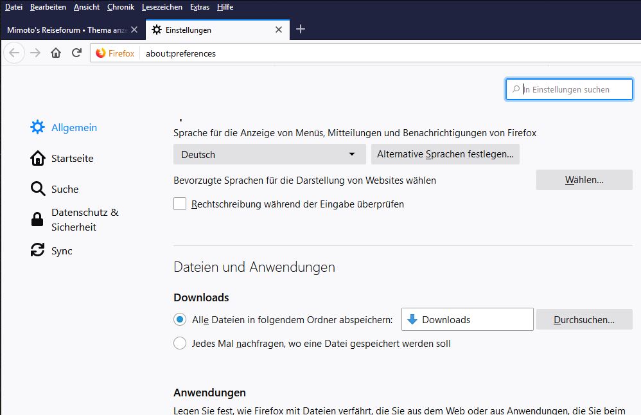The width and height of the screenshot is (641, 415).
Task: Click the magnifier icon in settings search box
Action: 516,89
